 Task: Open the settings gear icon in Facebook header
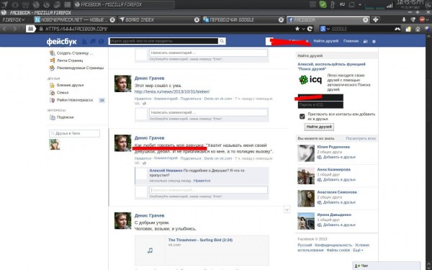point(374,41)
